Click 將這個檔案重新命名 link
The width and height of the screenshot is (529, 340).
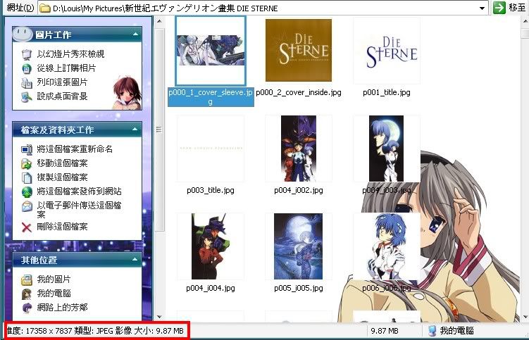click(x=75, y=149)
